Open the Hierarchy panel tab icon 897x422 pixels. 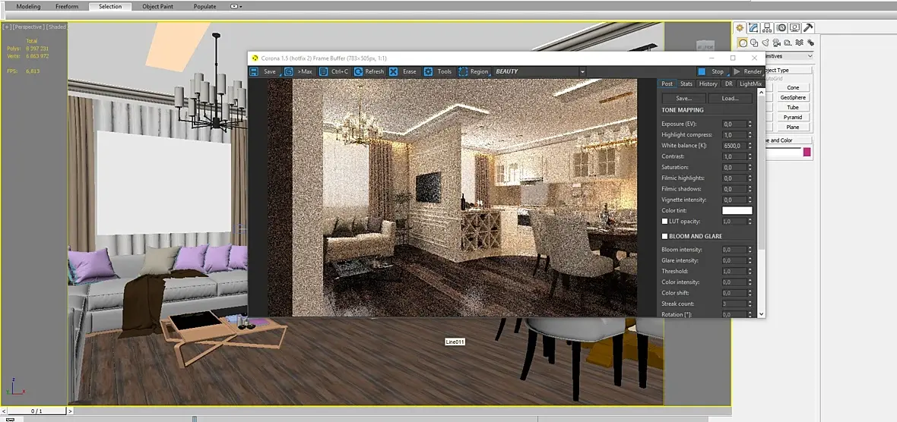point(767,27)
